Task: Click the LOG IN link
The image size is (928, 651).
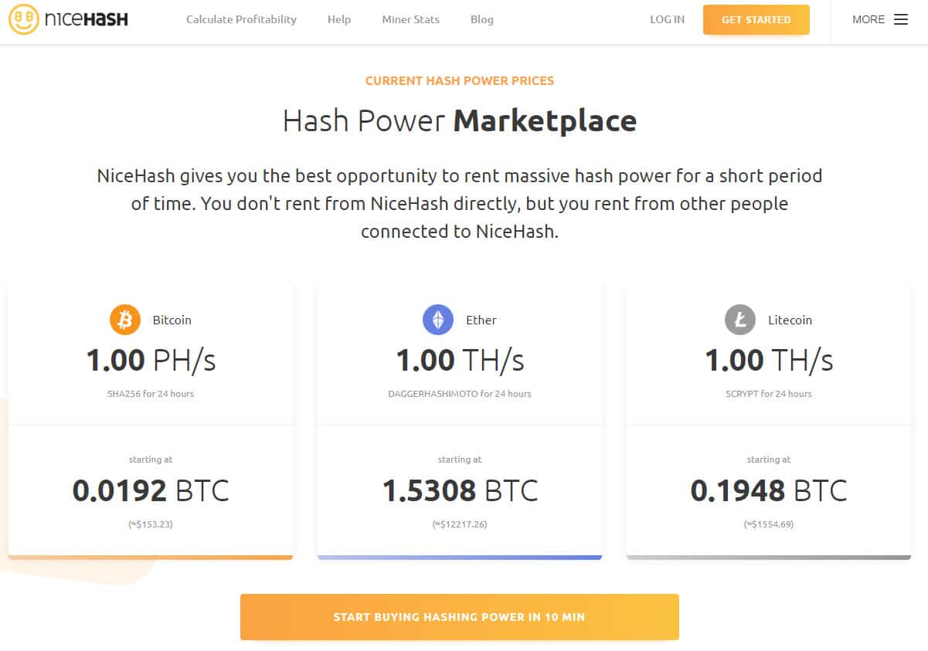Action: point(667,20)
